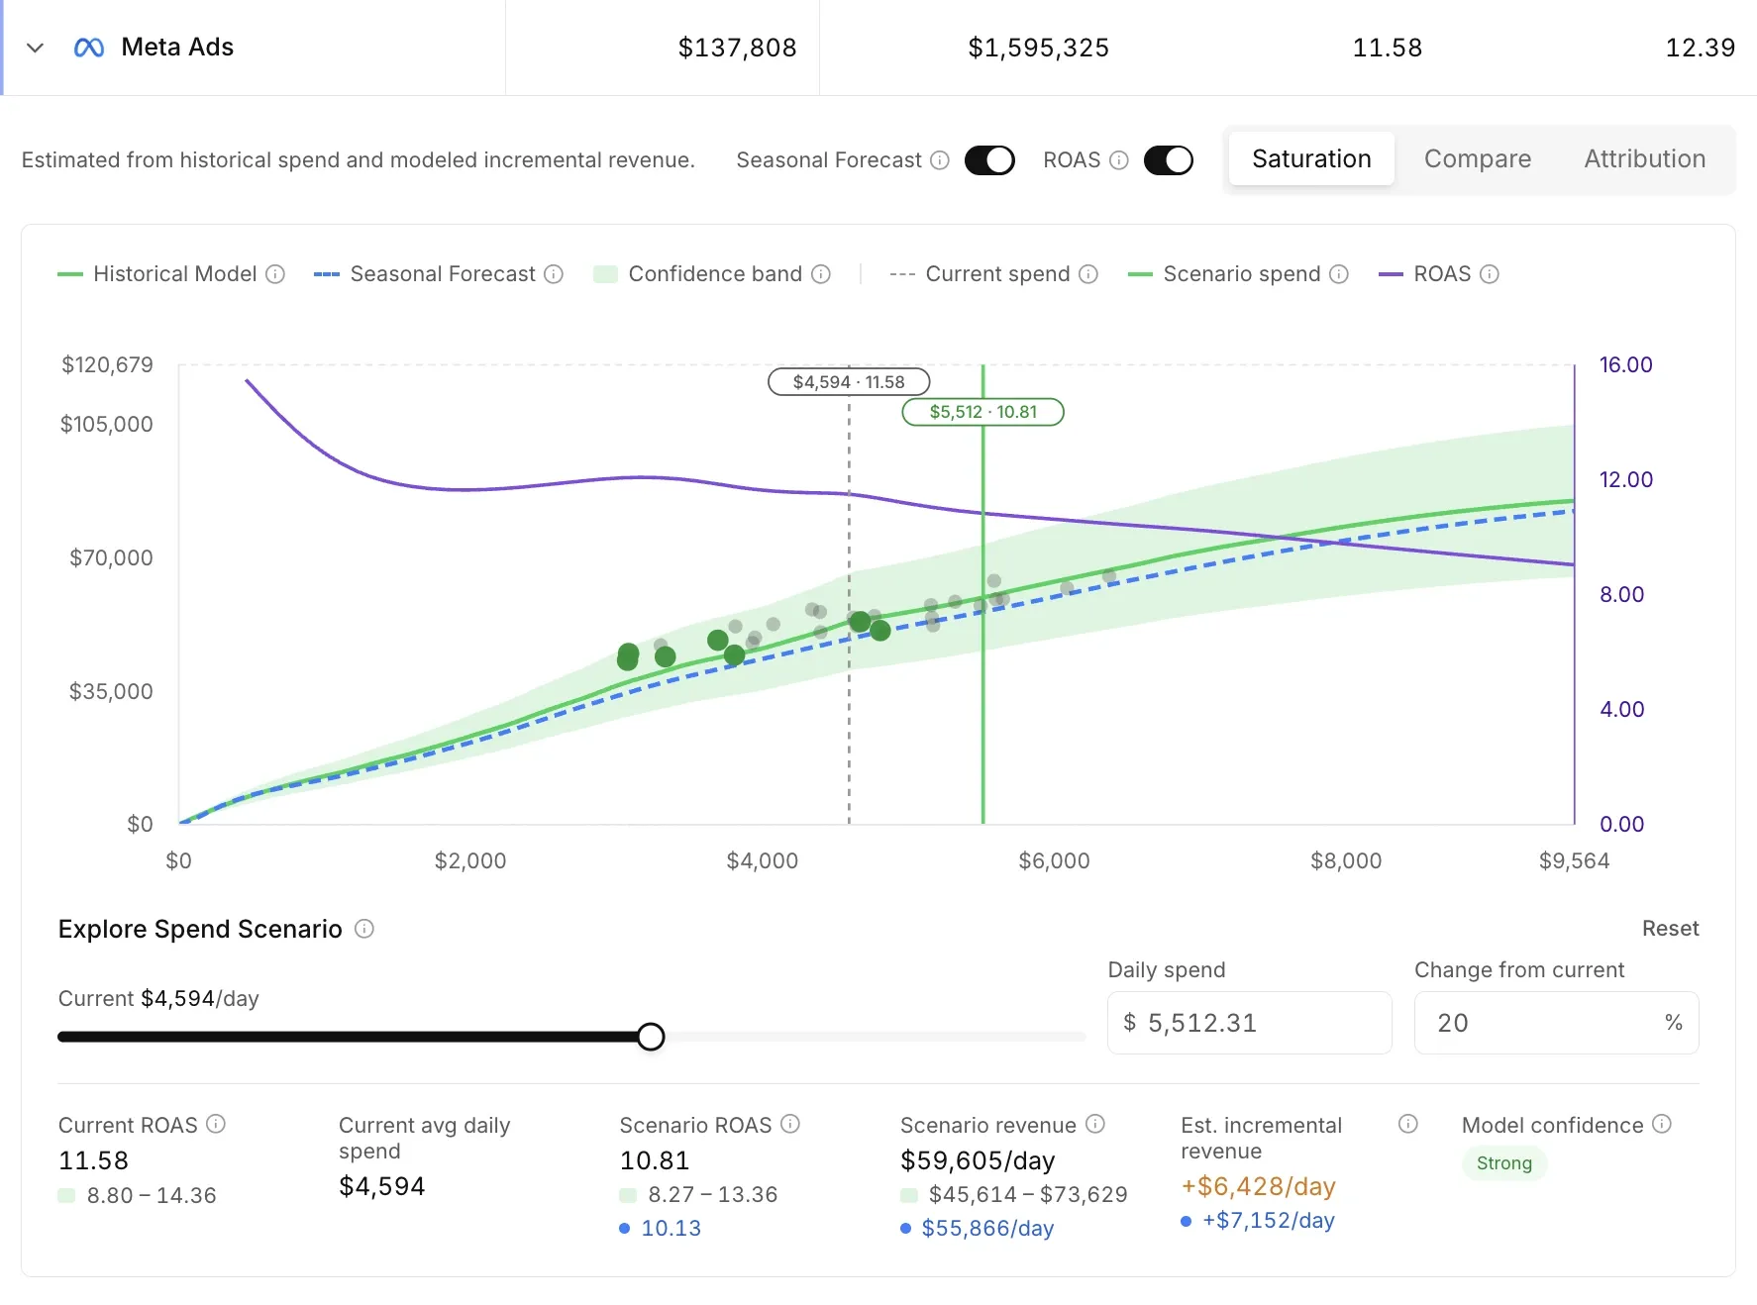Image resolution: width=1757 pixels, height=1305 pixels.
Task: Click the Historical Model legend label
Action: [174, 274]
